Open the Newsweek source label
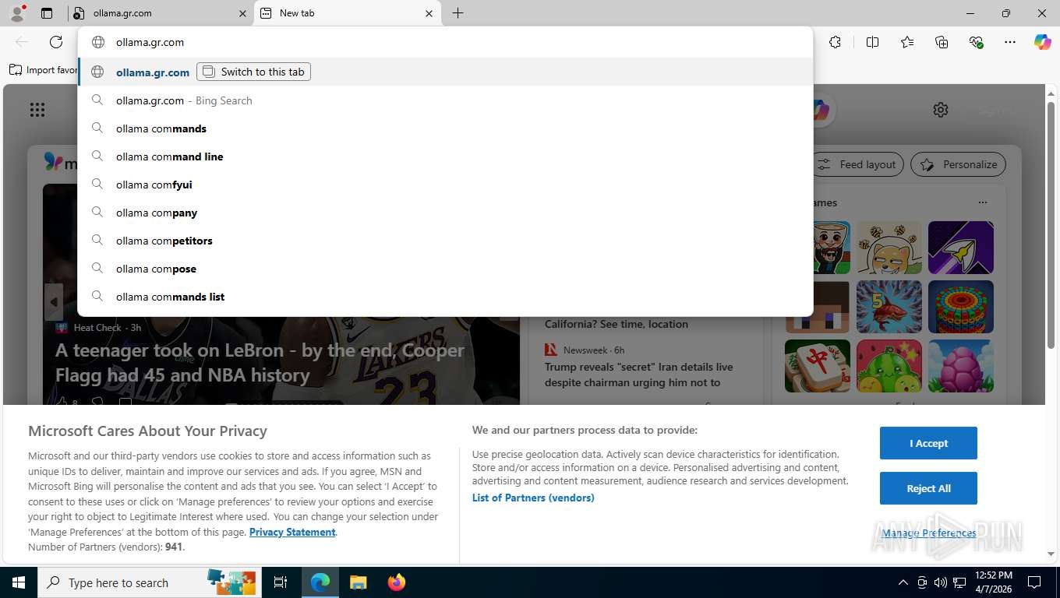The image size is (1060, 598). (585, 350)
